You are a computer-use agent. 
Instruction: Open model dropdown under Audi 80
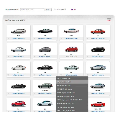point(98,38)
